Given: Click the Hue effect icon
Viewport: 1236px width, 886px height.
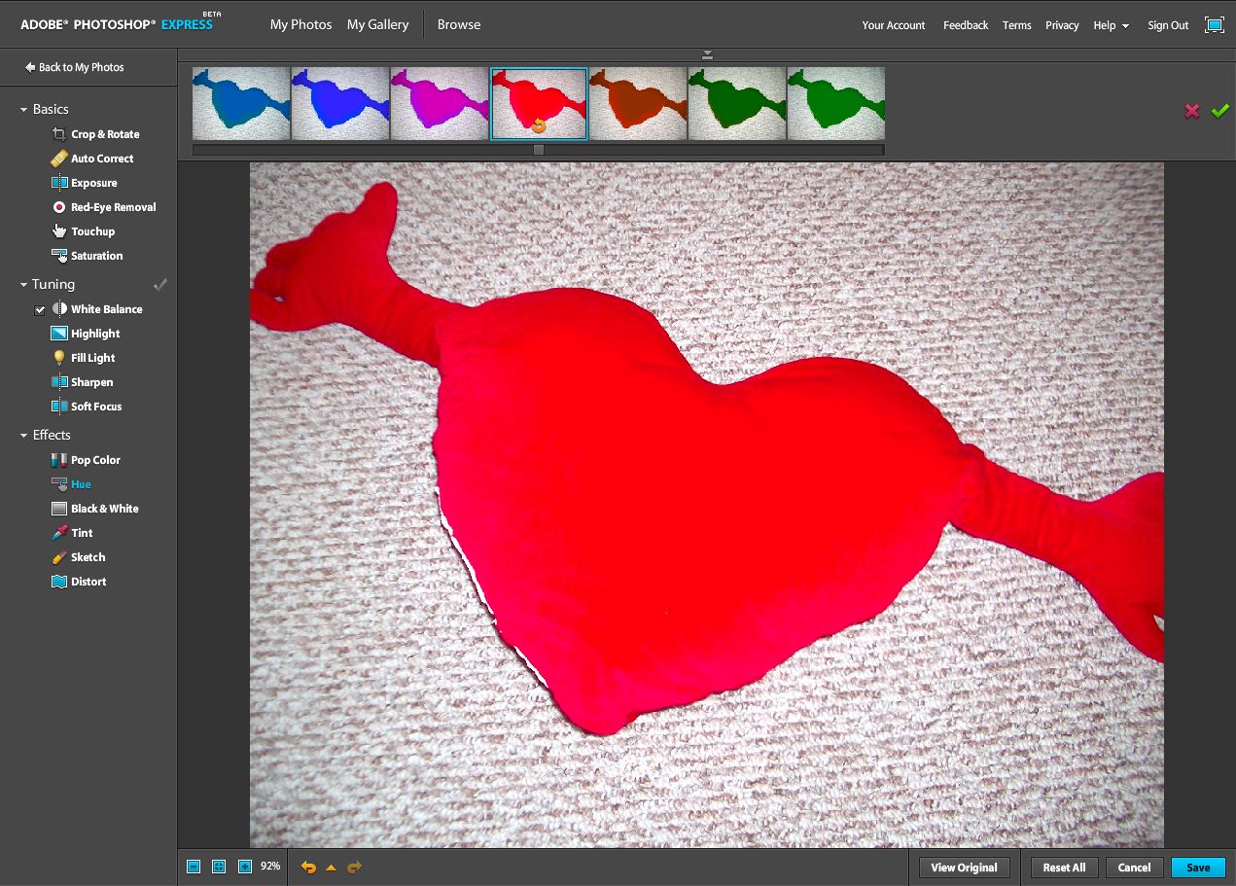Looking at the screenshot, I should pos(58,484).
